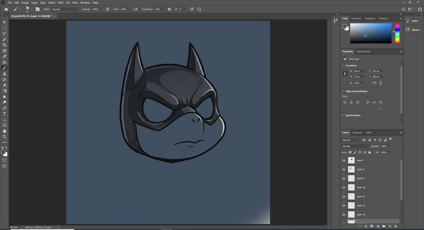The height and width of the screenshot is (230, 424).
Task: Open the Filter menu
Action: point(61,2)
